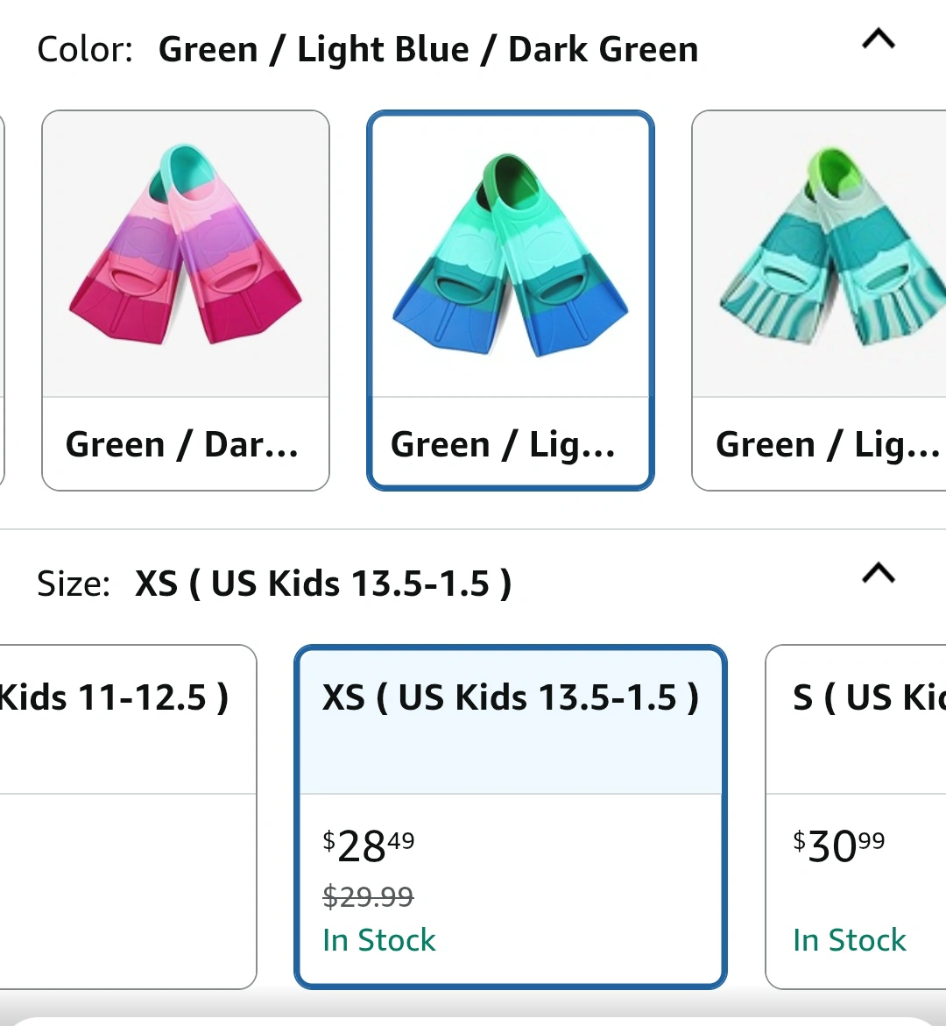Collapse the Size section chevron
Image resolution: width=946 pixels, height=1026 pixels.
(879, 573)
